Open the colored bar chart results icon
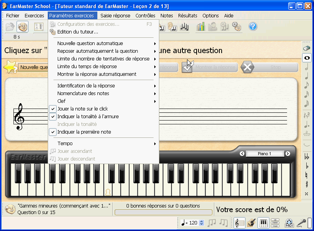The height and width of the screenshot is (231, 314). [200, 27]
